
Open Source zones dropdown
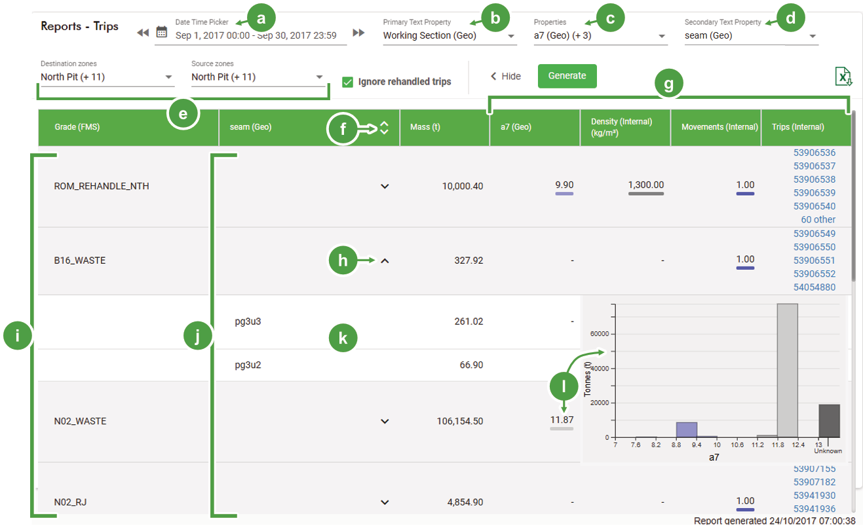258,77
